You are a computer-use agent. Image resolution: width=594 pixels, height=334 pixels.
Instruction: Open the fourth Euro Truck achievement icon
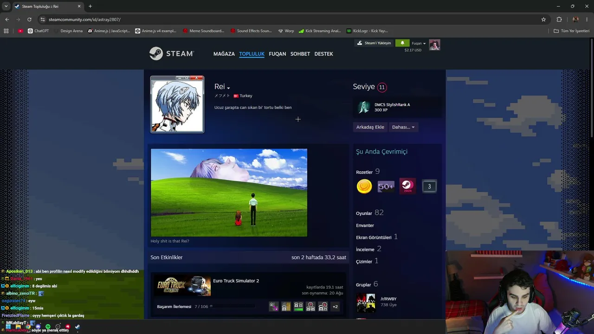coord(310,307)
